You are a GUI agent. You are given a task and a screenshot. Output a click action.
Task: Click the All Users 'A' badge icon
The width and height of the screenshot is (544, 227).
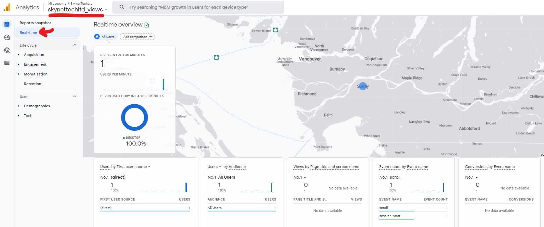pyautogui.click(x=97, y=37)
